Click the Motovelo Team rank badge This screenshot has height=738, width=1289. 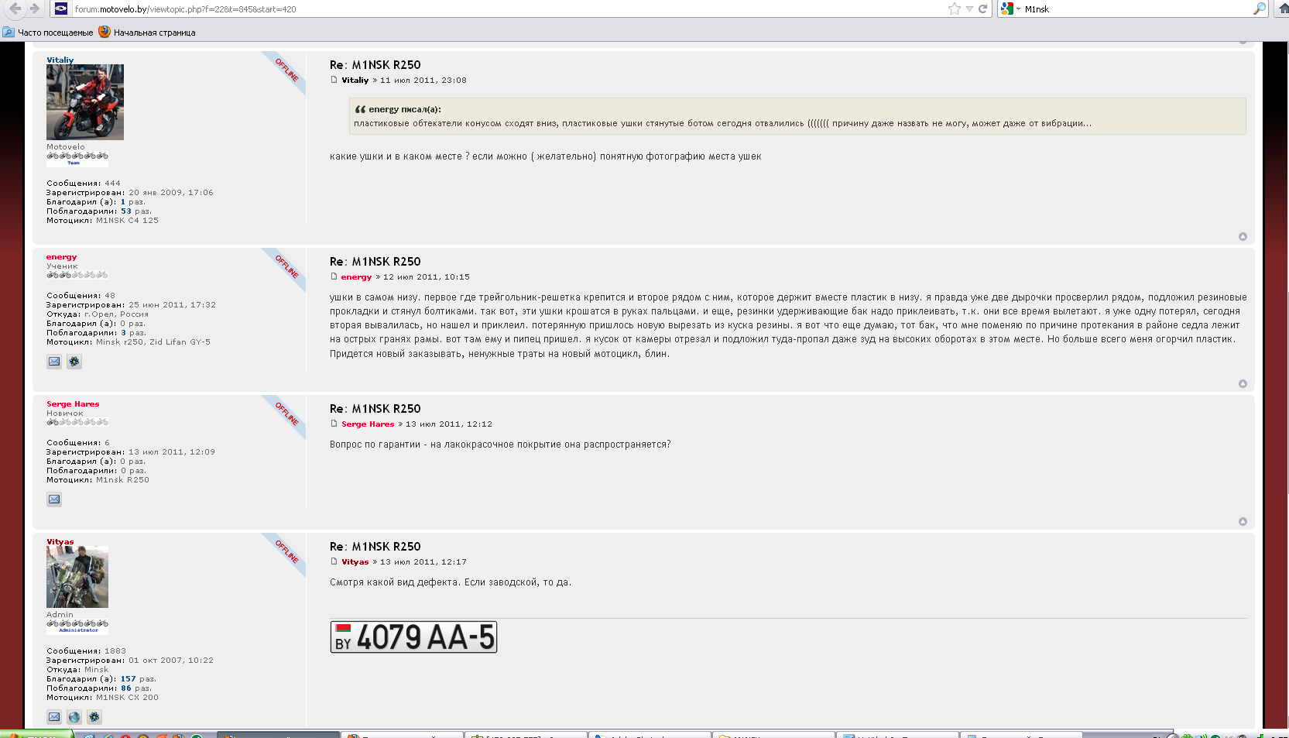click(77, 159)
